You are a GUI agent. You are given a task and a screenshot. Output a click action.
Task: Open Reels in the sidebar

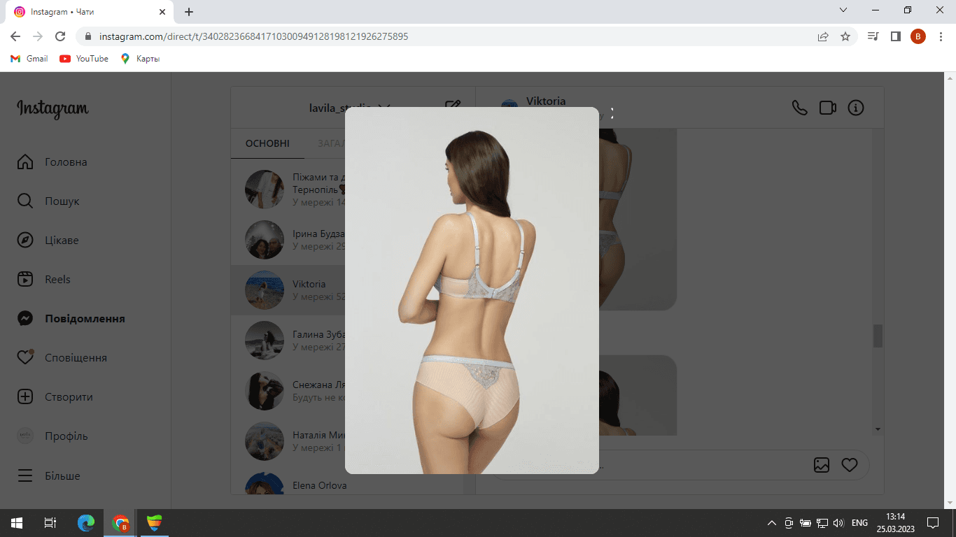click(x=43, y=280)
